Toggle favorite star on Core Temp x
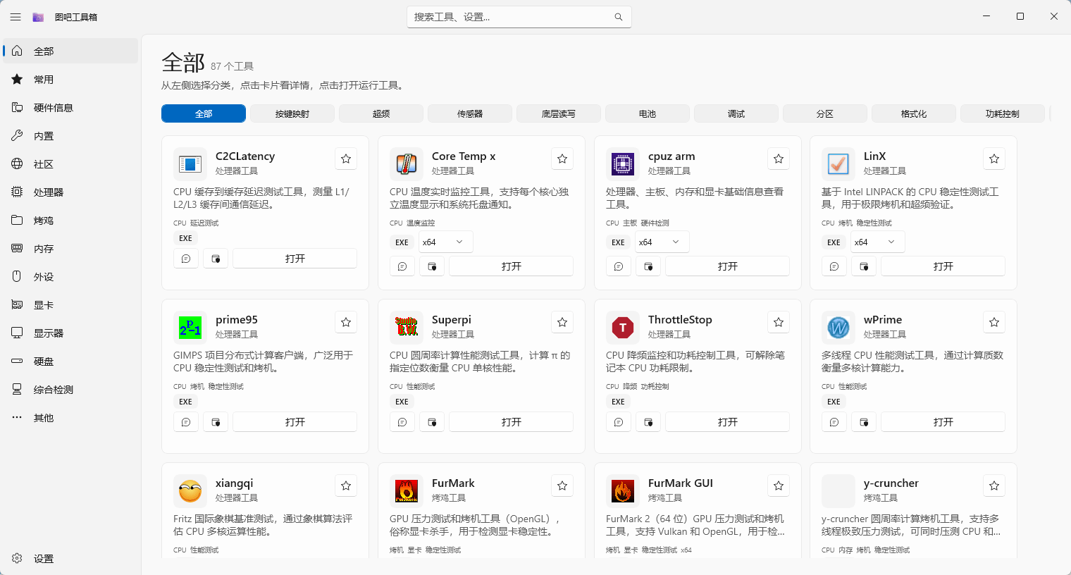 [x=562, y=159]
